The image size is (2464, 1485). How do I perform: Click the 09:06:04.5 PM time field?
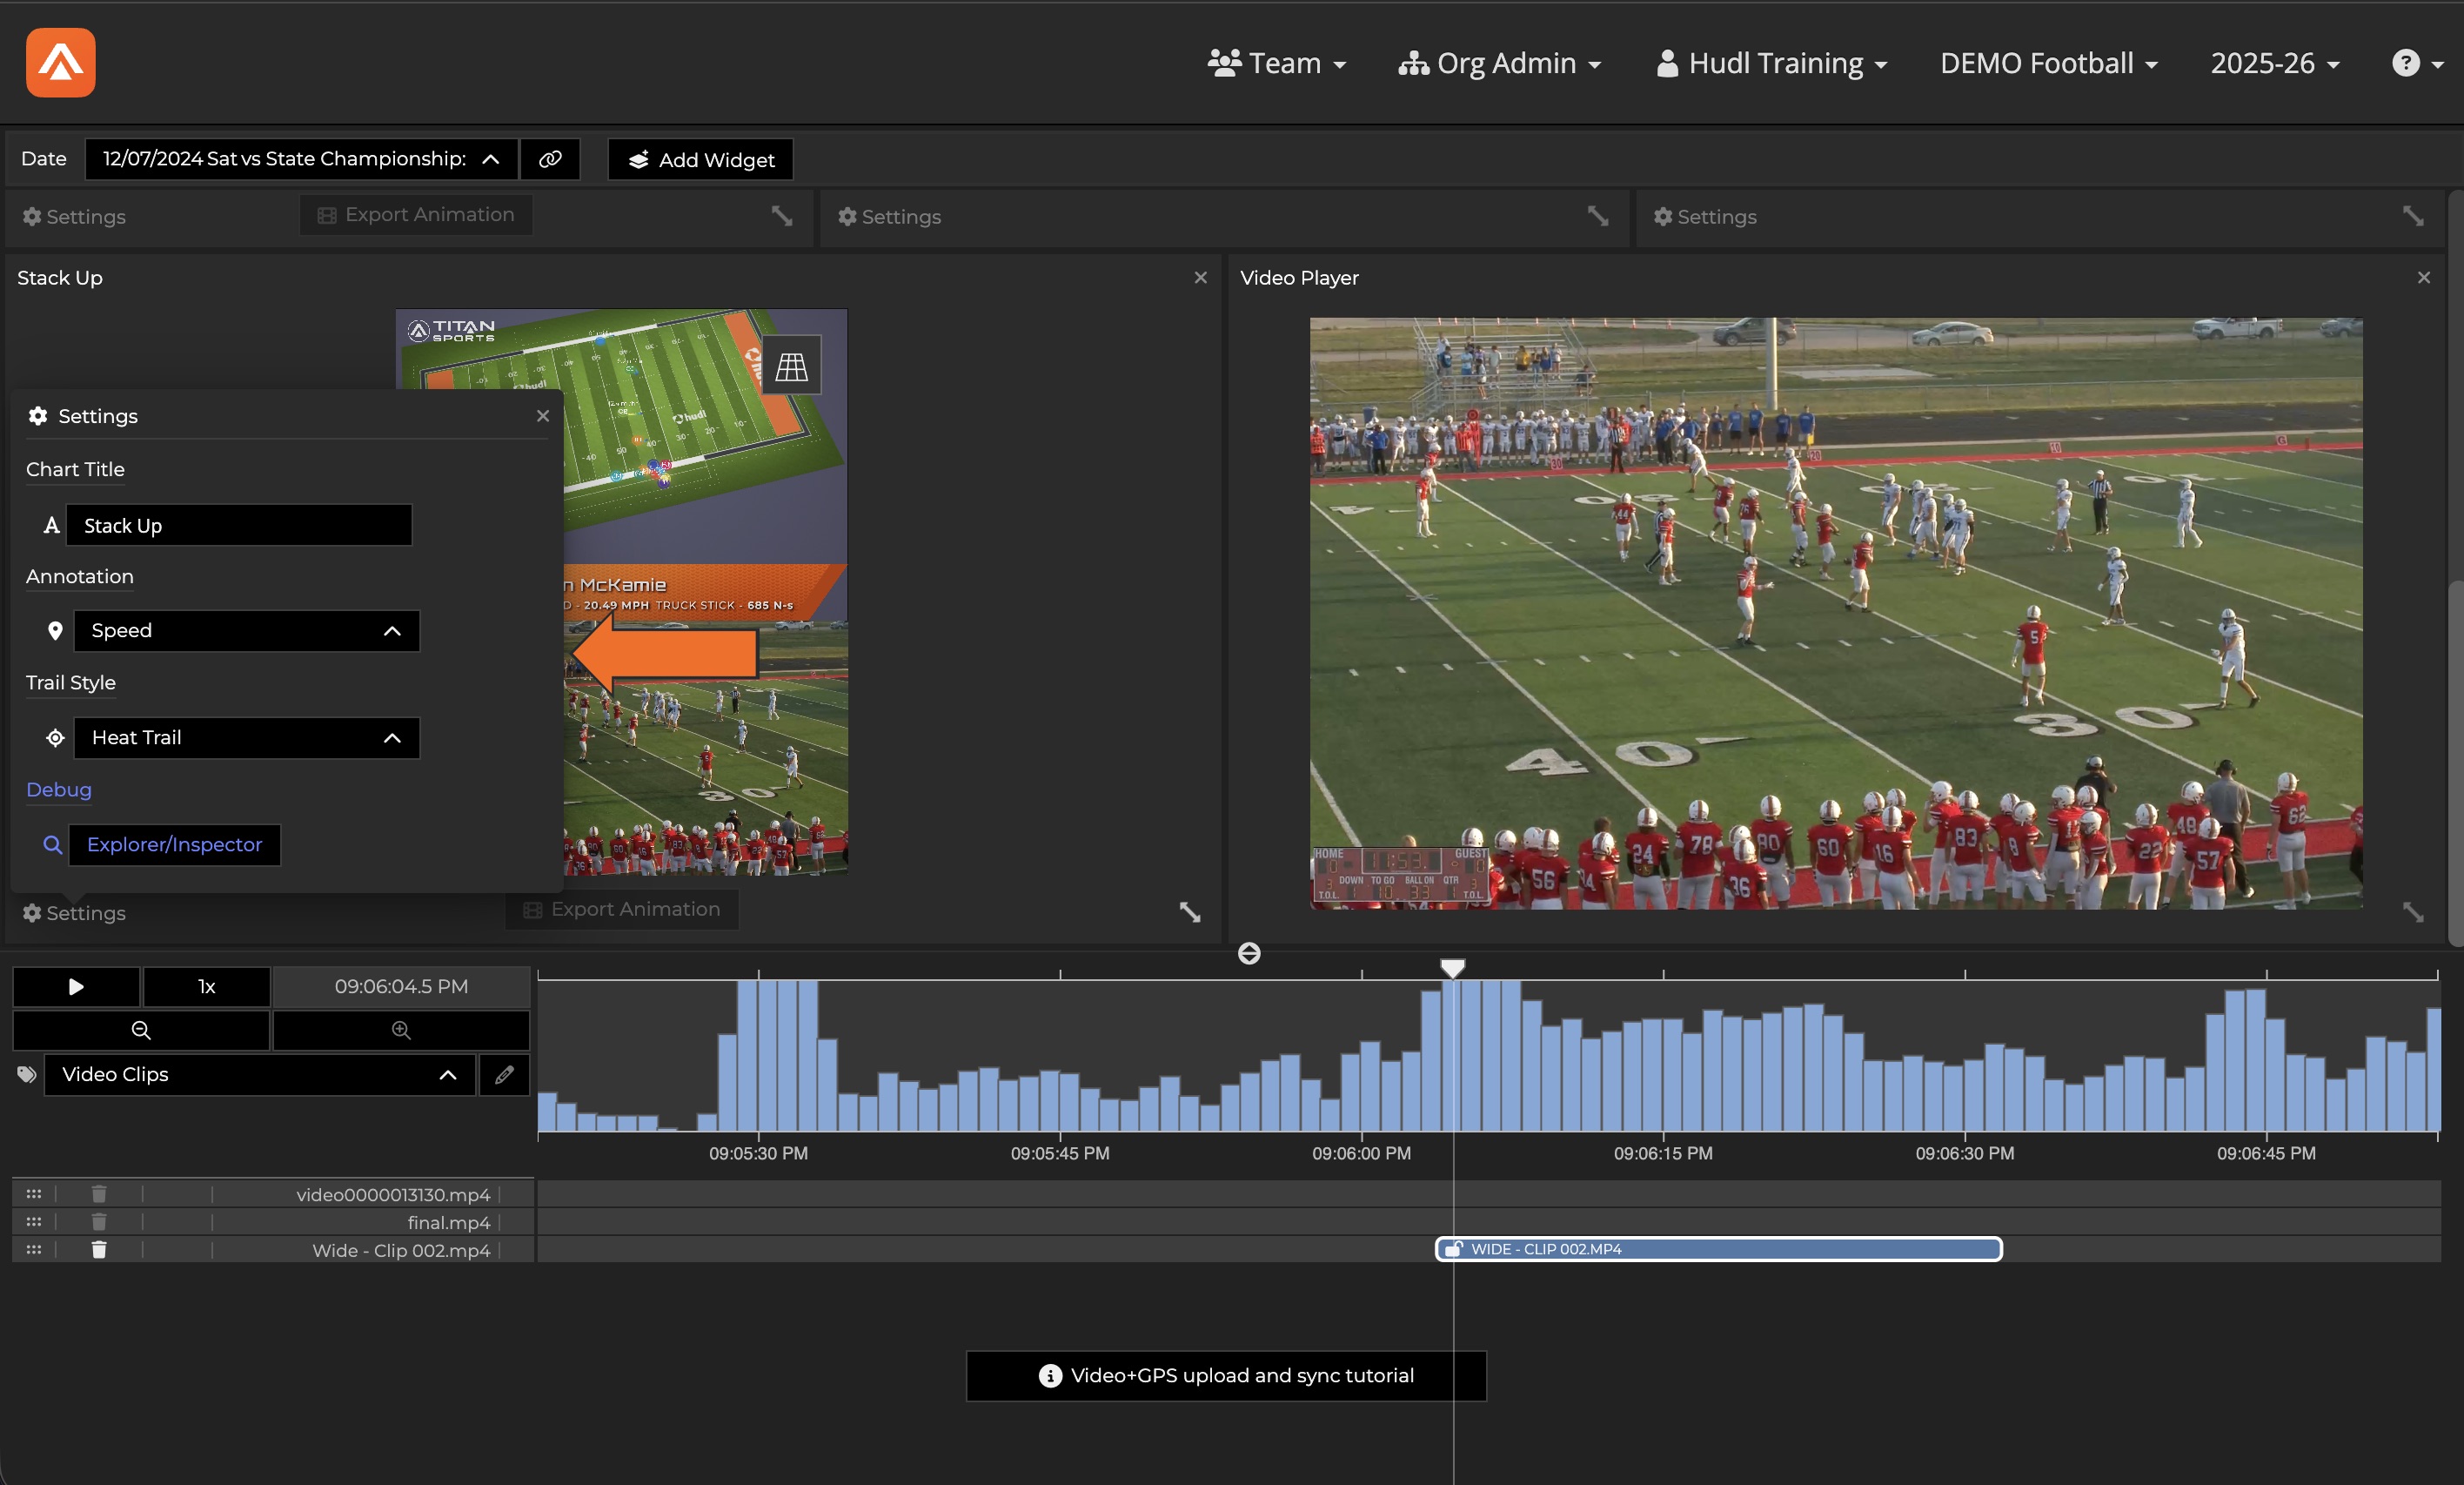tap(401, 987)
